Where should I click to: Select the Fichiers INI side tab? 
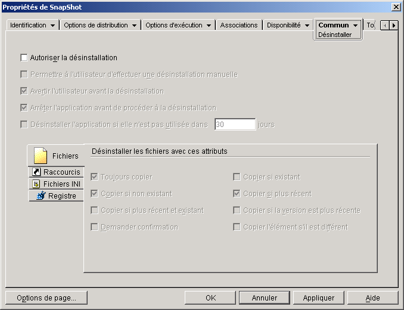coord(56,184)
